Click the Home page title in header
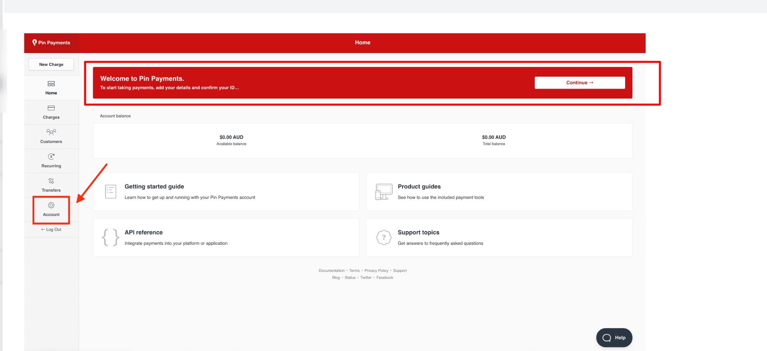The height and width of the screenshot is (351, 767). (x=363, y=43)
